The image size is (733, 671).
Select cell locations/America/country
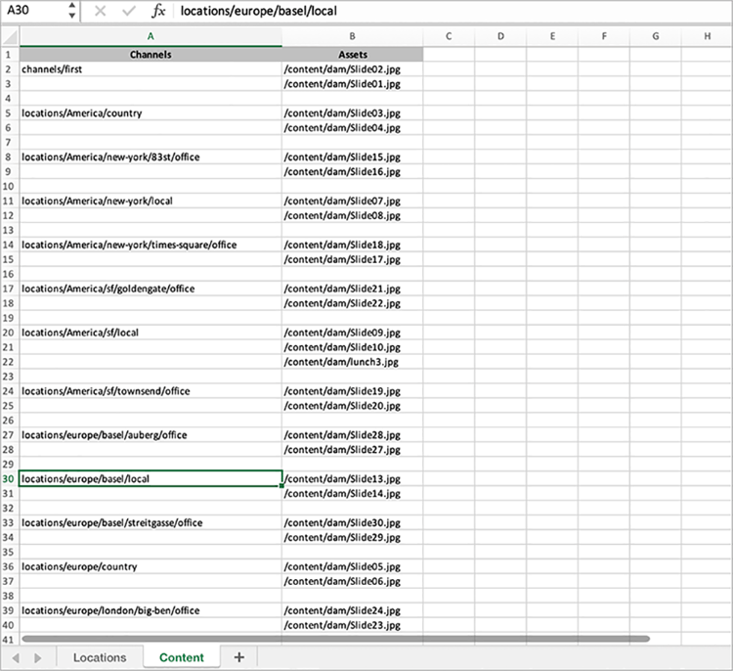pyautogui.click(x=151, y=113)
